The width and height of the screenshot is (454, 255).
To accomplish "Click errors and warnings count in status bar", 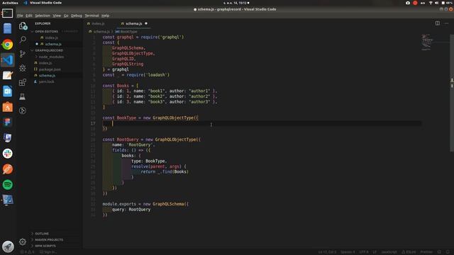I will point(27,252).
